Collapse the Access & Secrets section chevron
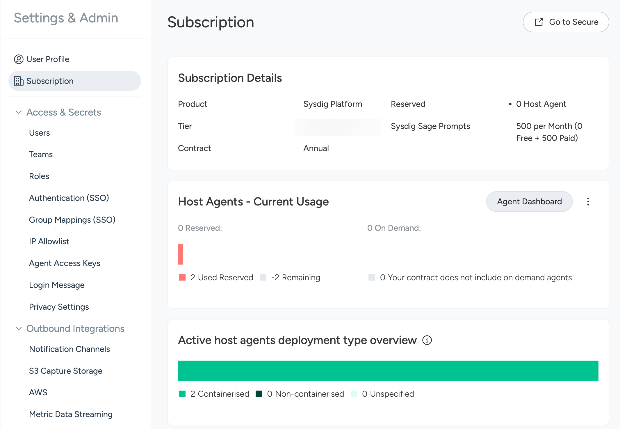The image size is (620, 429). click(x=19, y=112)
